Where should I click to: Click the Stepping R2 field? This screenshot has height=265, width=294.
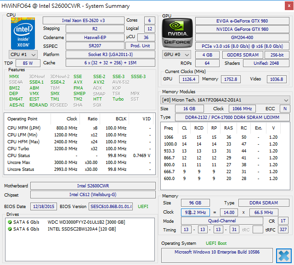95,29
